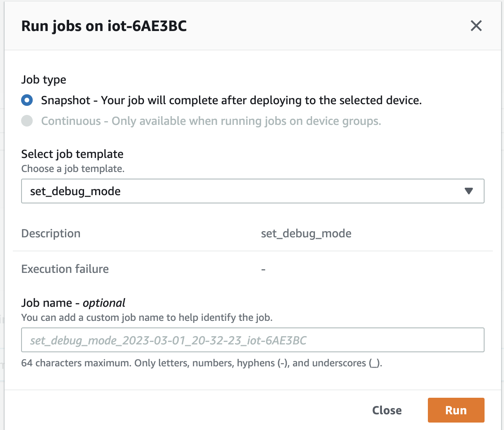Click the orange Run button
The image size is (504, 430).
[x=456, y=410]
